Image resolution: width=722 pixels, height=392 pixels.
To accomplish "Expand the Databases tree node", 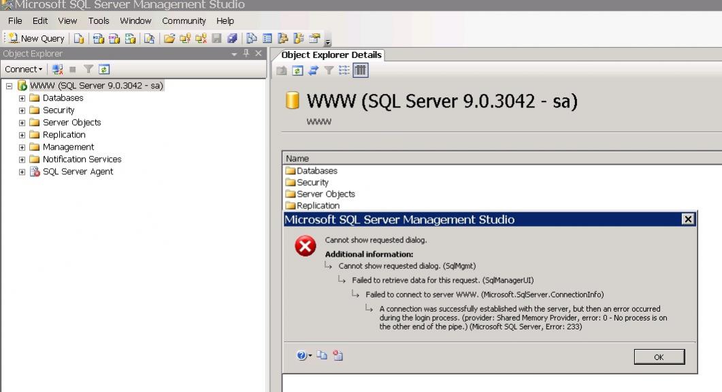I will coord(22,98).
